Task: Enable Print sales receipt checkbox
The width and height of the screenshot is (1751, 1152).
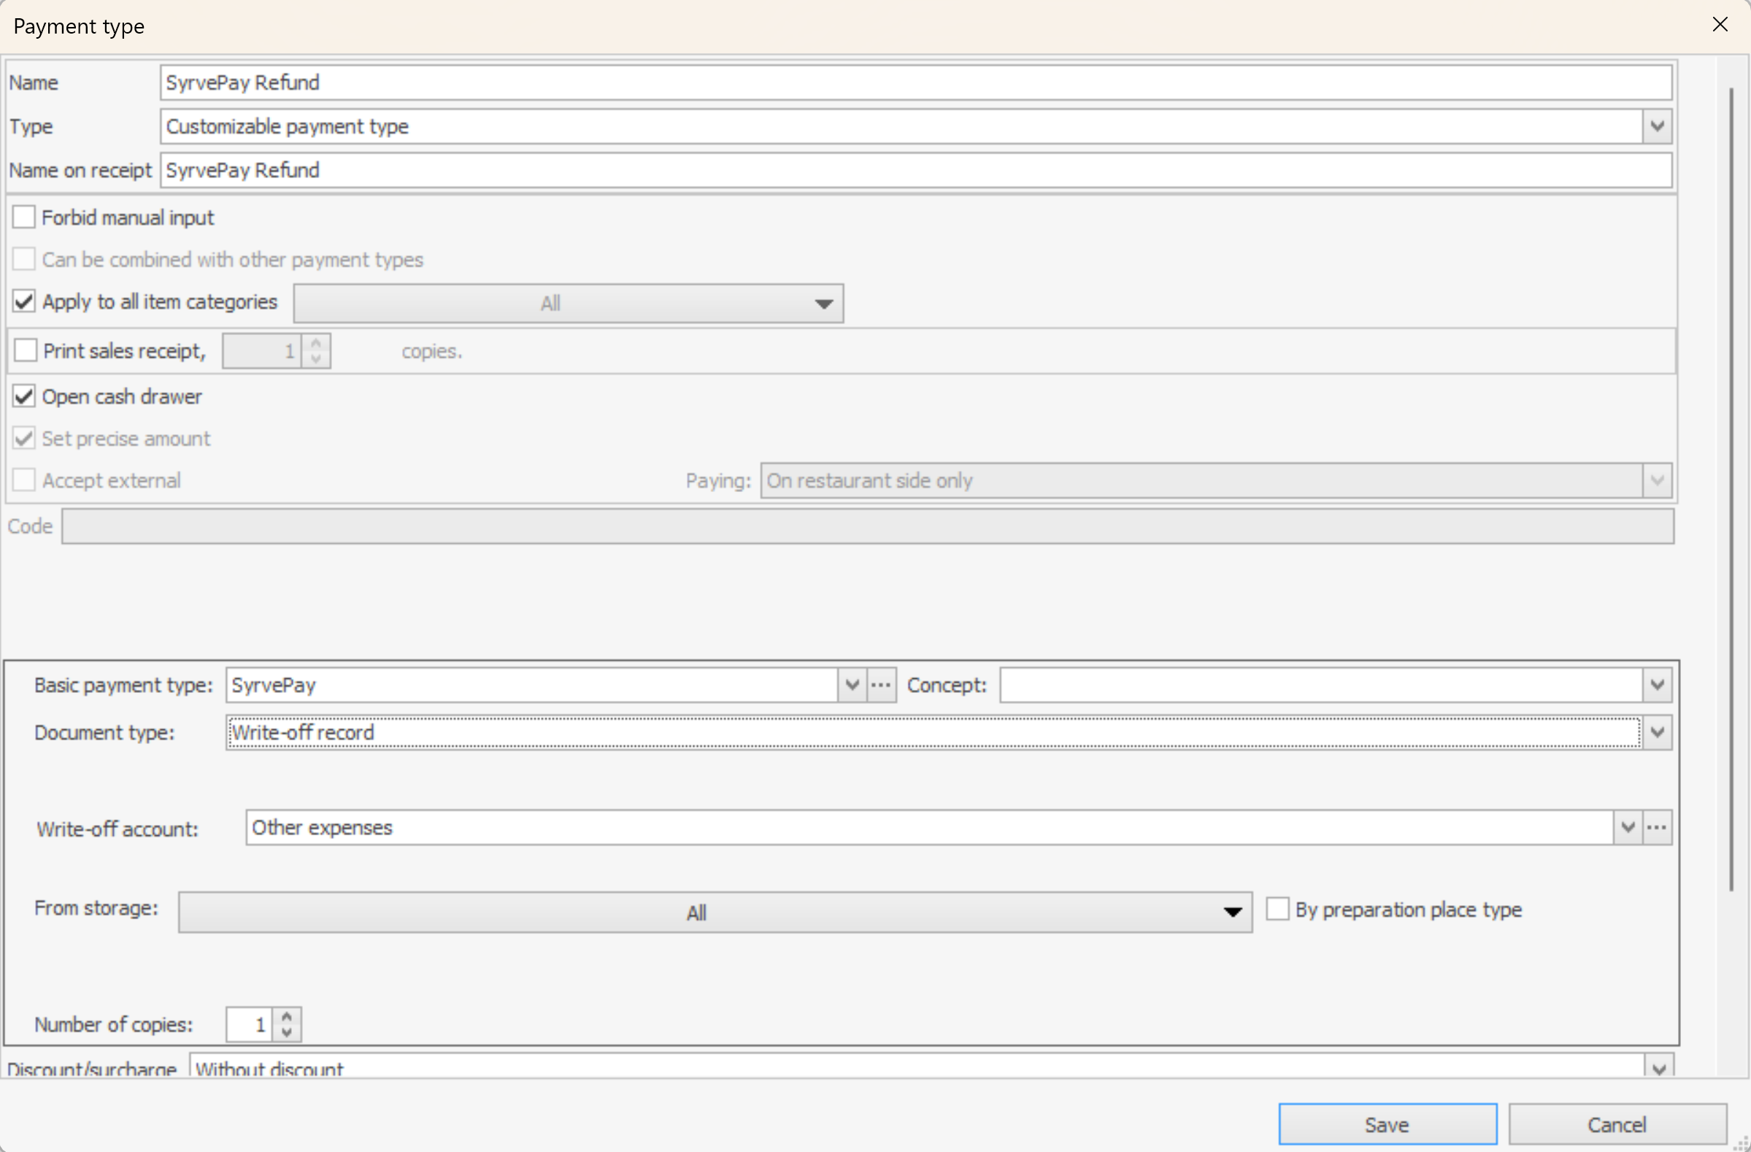Action: click(x=26, y=350)
